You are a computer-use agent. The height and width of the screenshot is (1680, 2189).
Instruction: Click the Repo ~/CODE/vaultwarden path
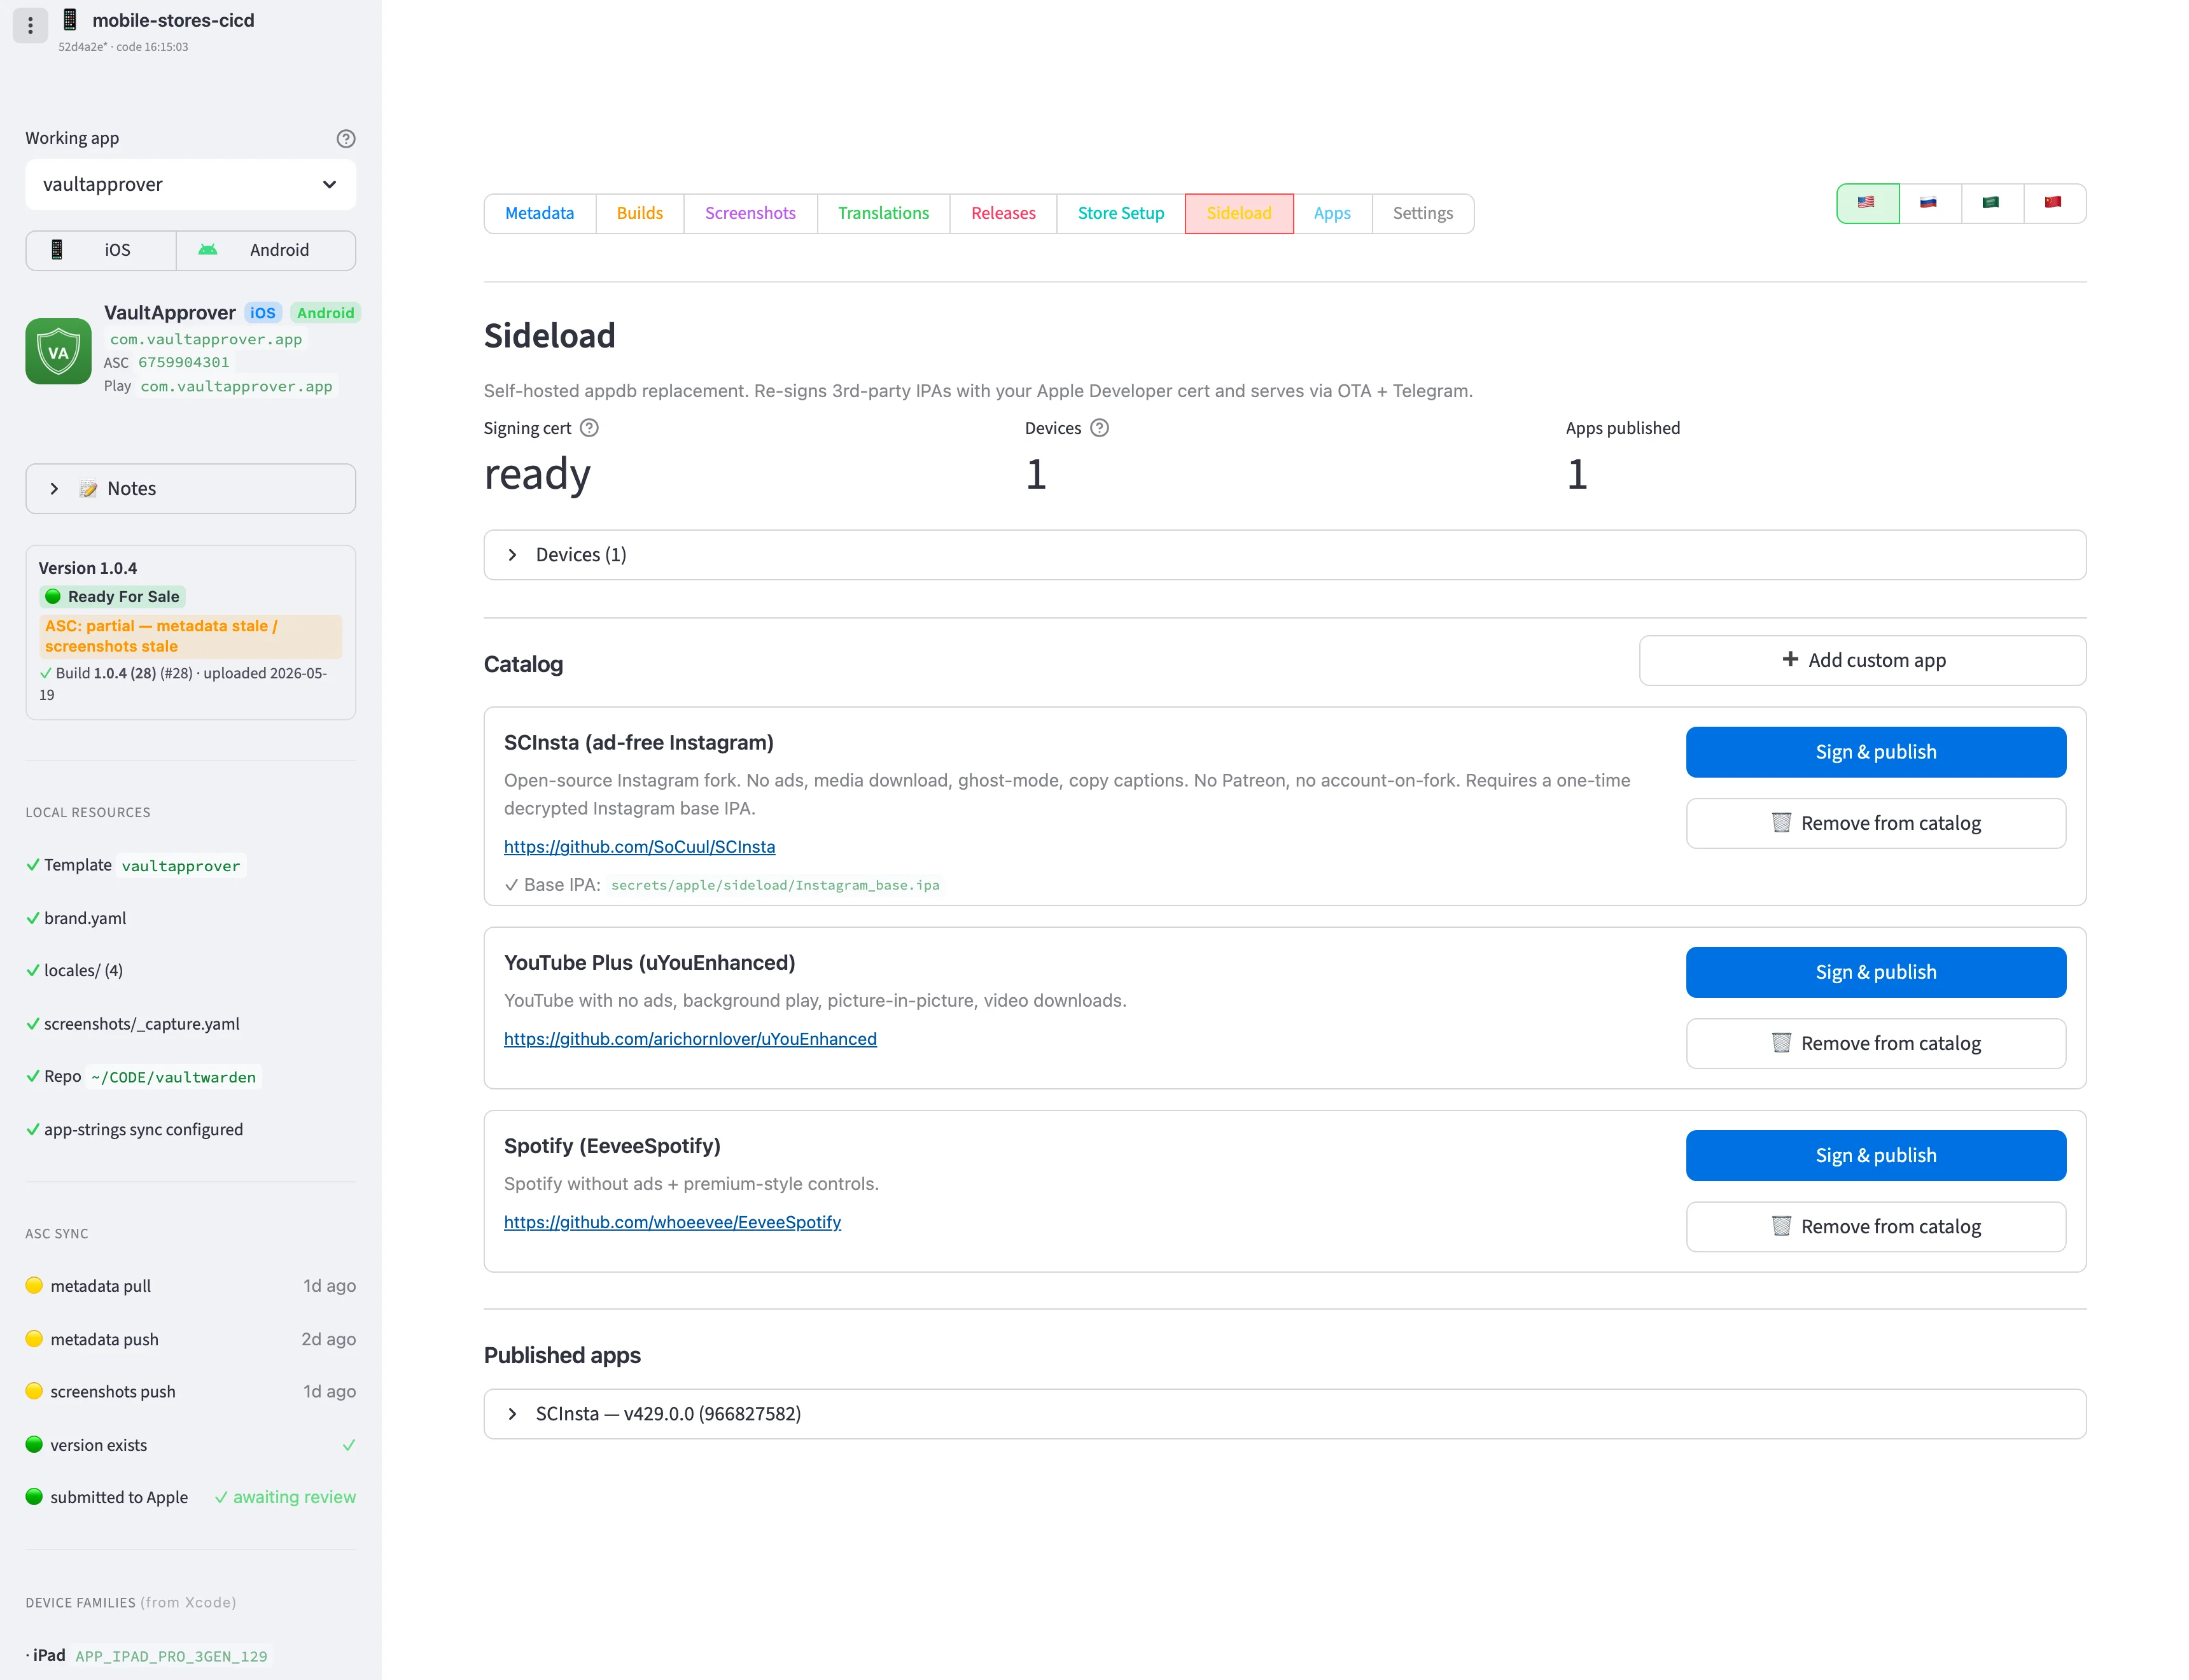click(x=143, y=1077)
